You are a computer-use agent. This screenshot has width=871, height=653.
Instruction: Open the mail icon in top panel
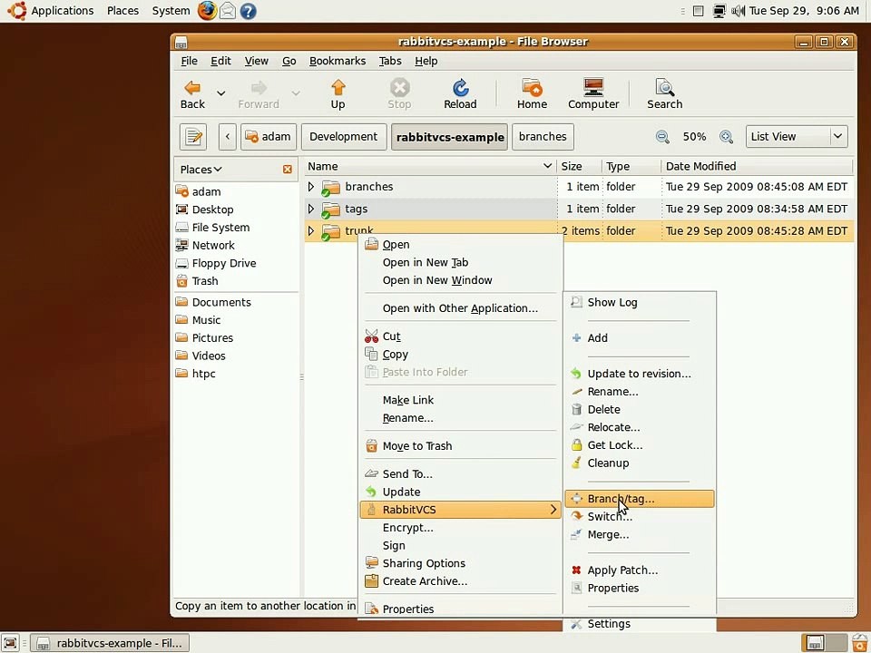(228, 11)
